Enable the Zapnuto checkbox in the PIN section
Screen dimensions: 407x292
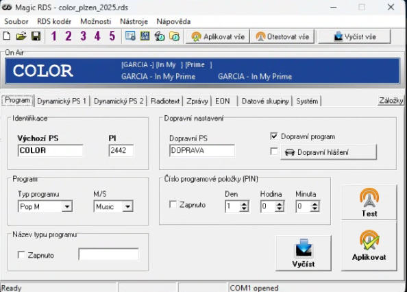coord(173,204)
